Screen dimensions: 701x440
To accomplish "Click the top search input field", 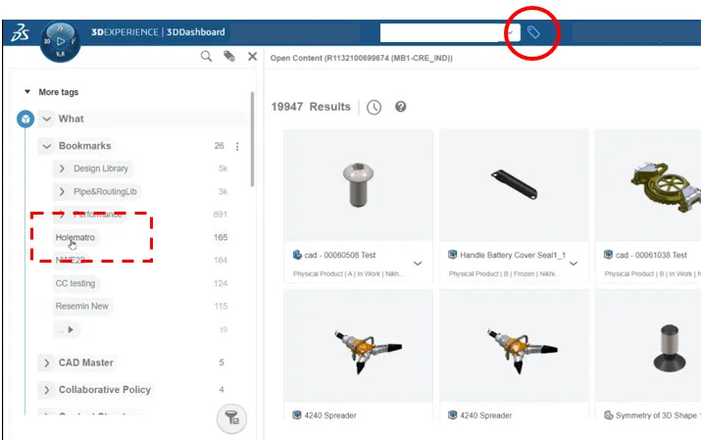I will tap(442, 32).
